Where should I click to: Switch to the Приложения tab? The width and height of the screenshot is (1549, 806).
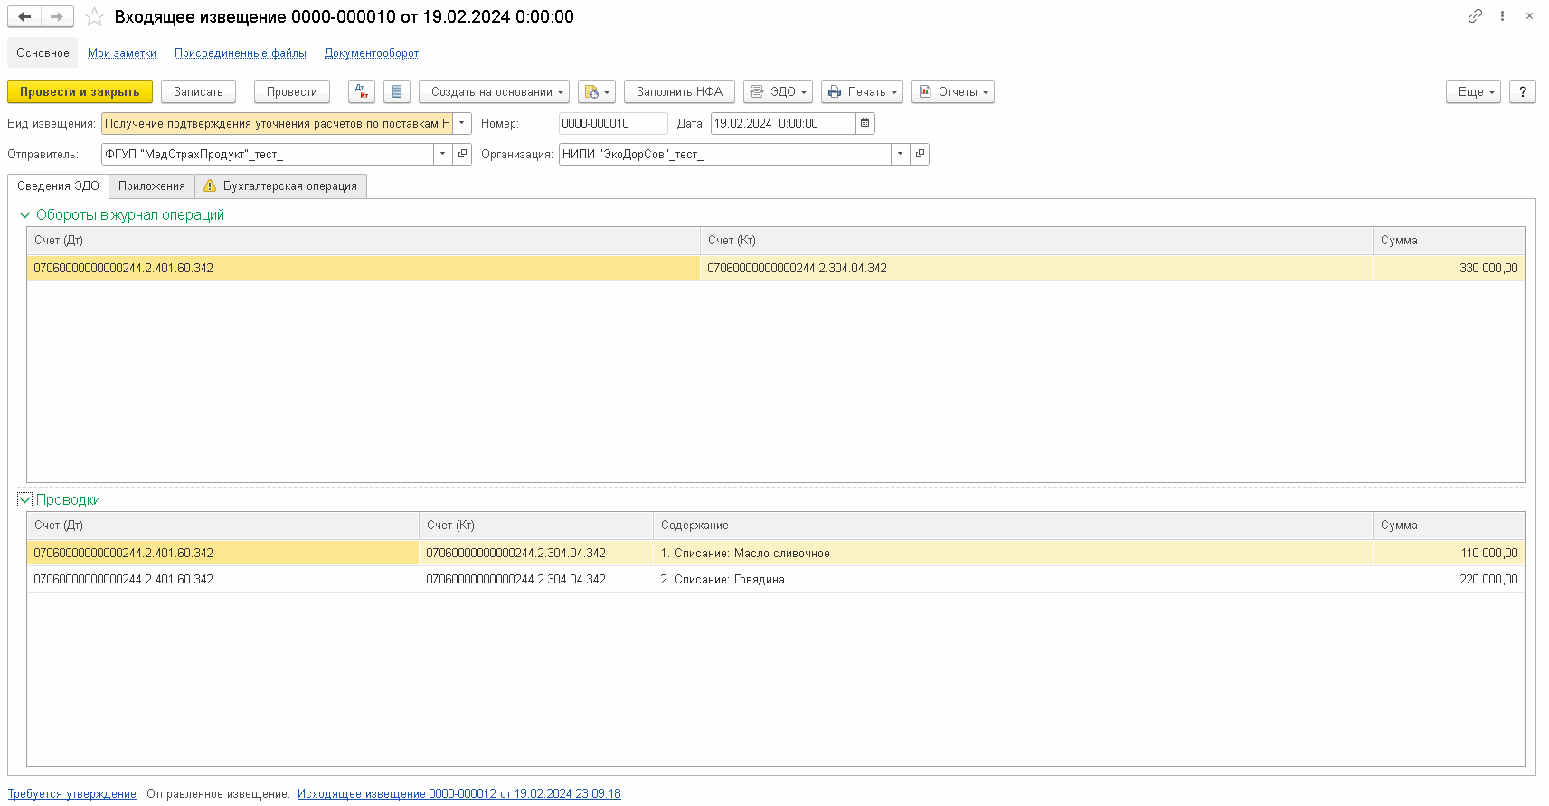coord(152,185)
